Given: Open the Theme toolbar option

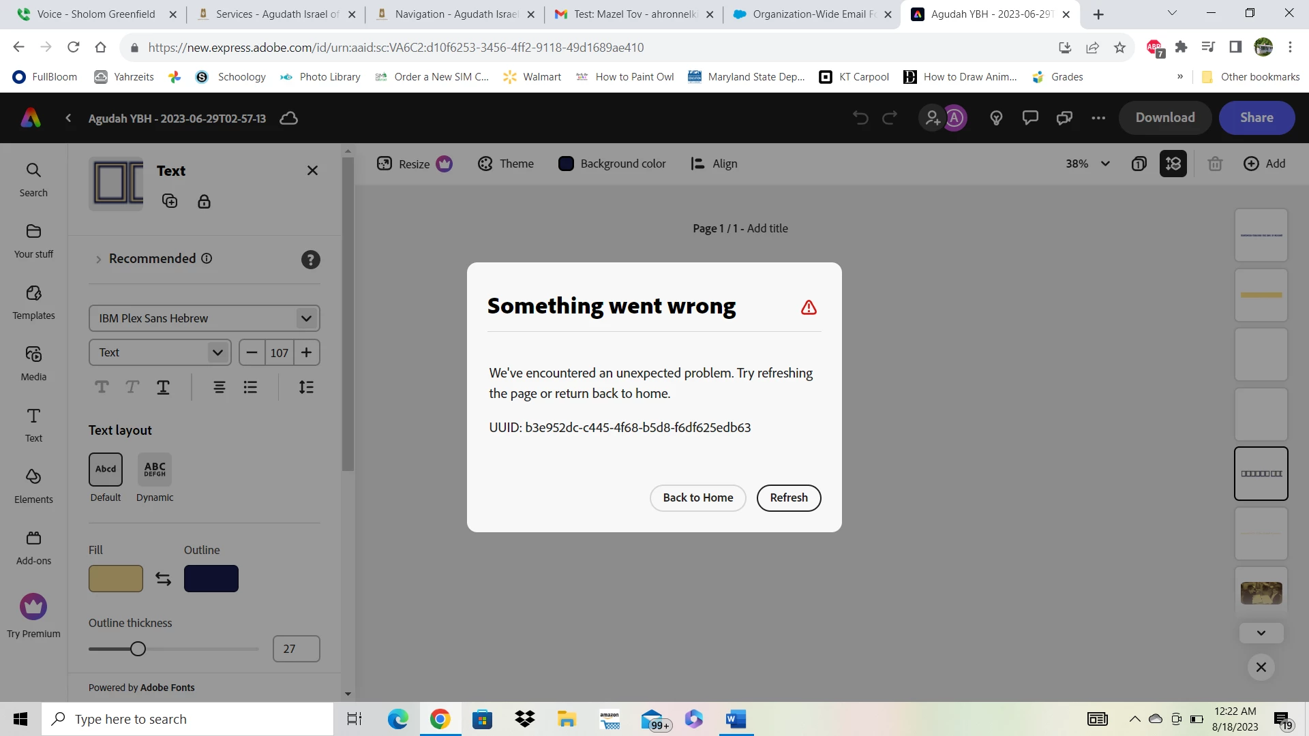Looking at the screenshot, I should click(506, 164).
